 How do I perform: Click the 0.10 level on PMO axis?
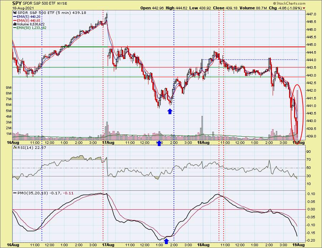(x=311, y=194)
